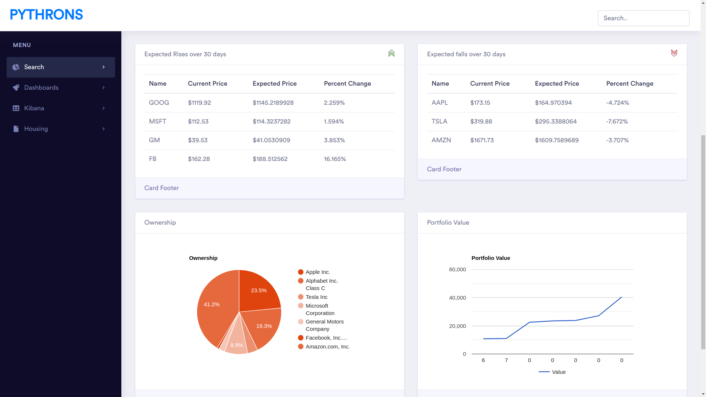The height and width of the screenshot is (397, 706).
Task: Click red down-chevrons icon in Expected falls card
Action: pyautogui.click(x=674, y=53)
